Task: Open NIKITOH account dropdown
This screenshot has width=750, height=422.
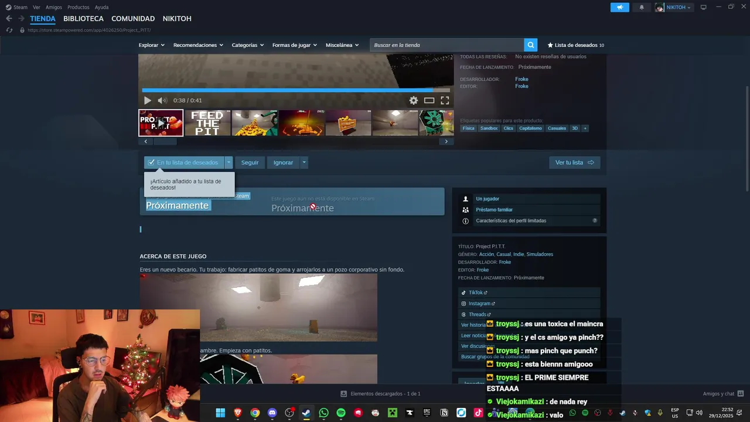Action: [674, 7]
